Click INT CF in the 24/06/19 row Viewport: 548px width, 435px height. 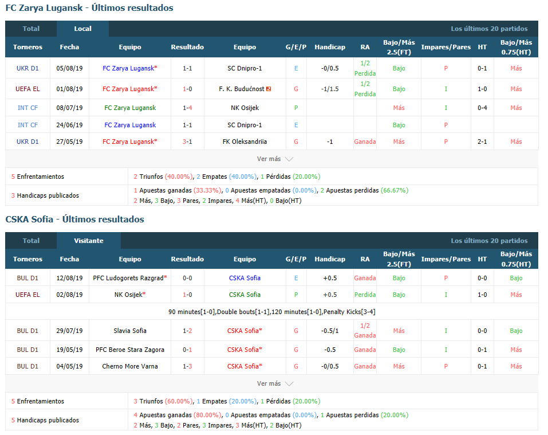tap(27, 125)
